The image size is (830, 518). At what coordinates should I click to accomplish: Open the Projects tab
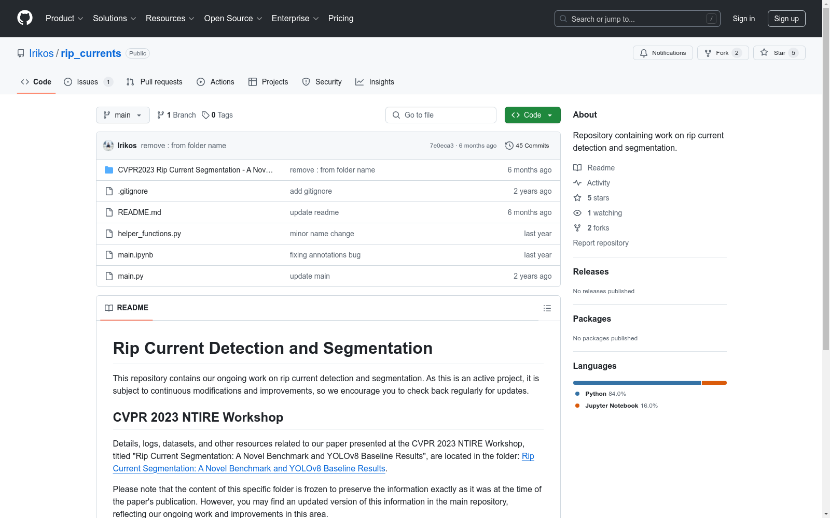click(x=268, y=82)
